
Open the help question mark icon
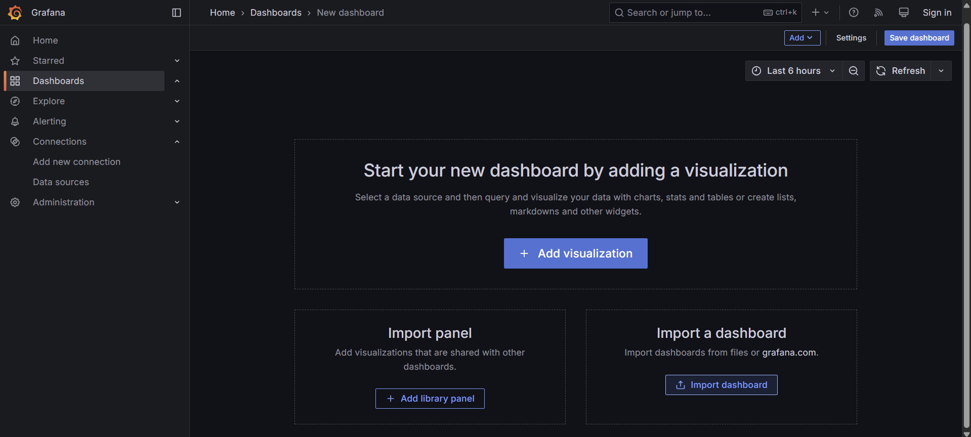pos(854,13)
